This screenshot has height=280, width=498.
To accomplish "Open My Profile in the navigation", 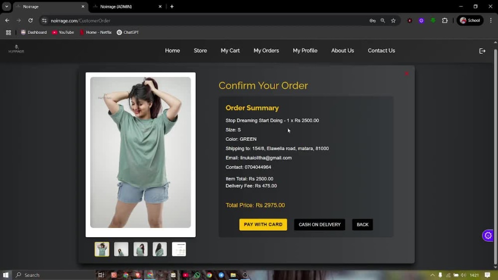I will tap(305, 51).
